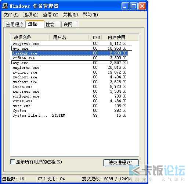This screenshot has height=184, width=188.
Task: Select the lsass.exe process row
Action: coord(69,86)
